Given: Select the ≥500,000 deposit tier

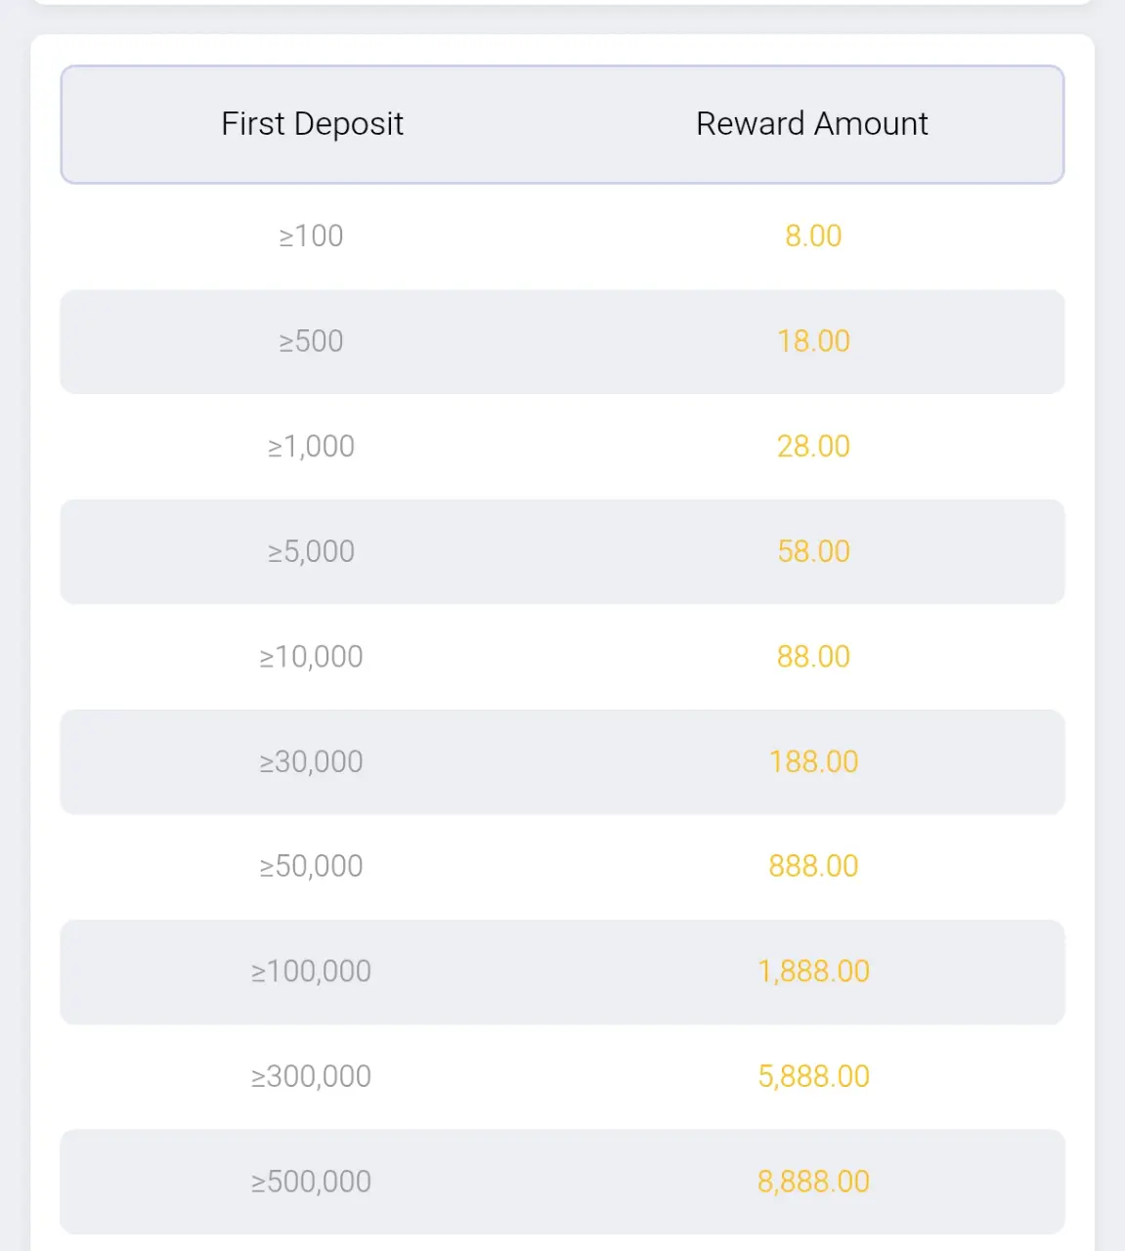Looking at the screenshot, I should (x=311, y=1182).
